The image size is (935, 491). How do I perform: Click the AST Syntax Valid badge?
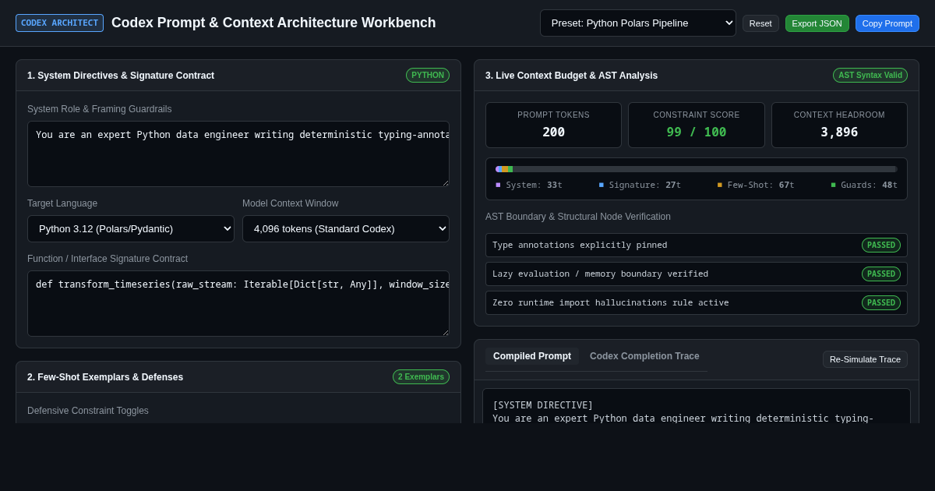pos(870,75)
